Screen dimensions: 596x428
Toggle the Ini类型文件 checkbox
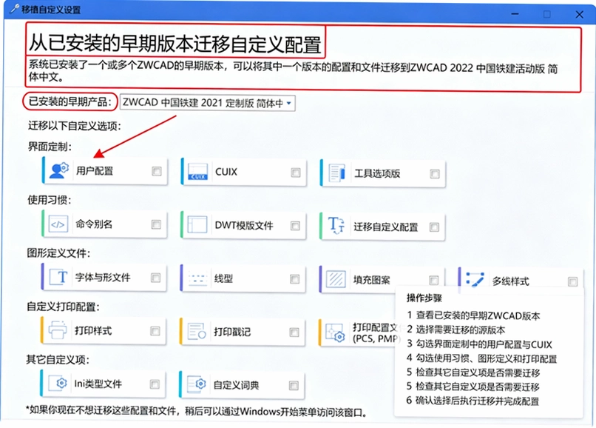click(x=155, y=384)
